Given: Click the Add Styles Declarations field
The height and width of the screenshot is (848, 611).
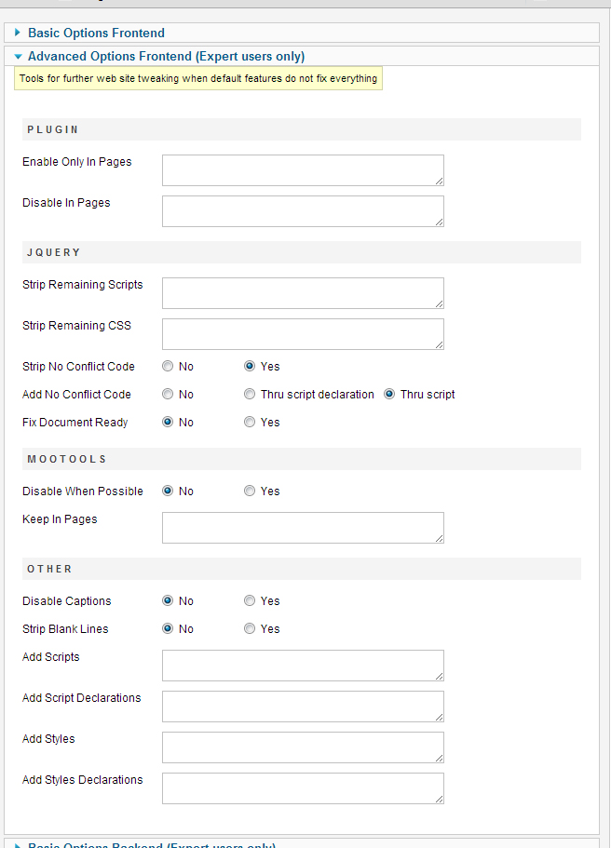Looking at the screenshot, I should [303, 788].
